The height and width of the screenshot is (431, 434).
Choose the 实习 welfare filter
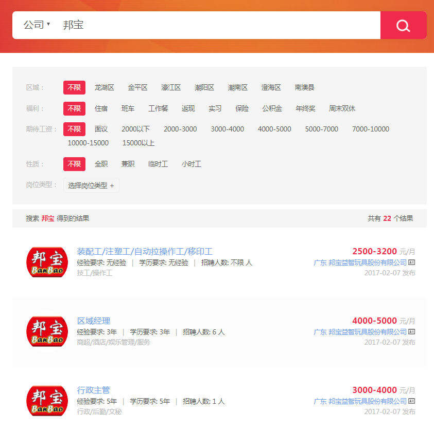215,108
